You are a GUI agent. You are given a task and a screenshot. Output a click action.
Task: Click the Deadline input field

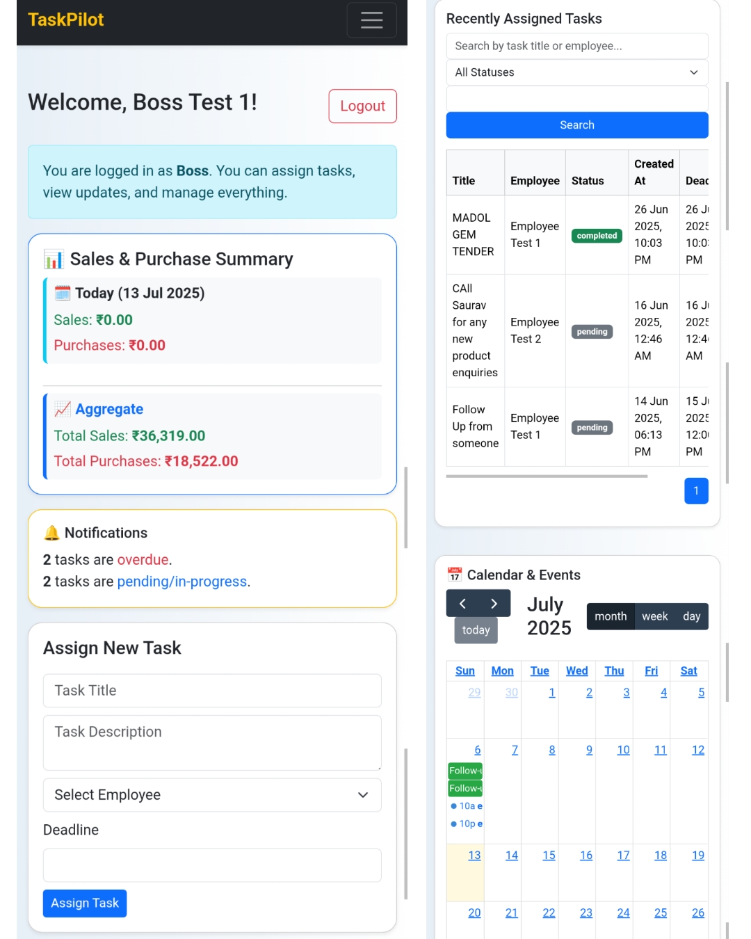point(212,865)
